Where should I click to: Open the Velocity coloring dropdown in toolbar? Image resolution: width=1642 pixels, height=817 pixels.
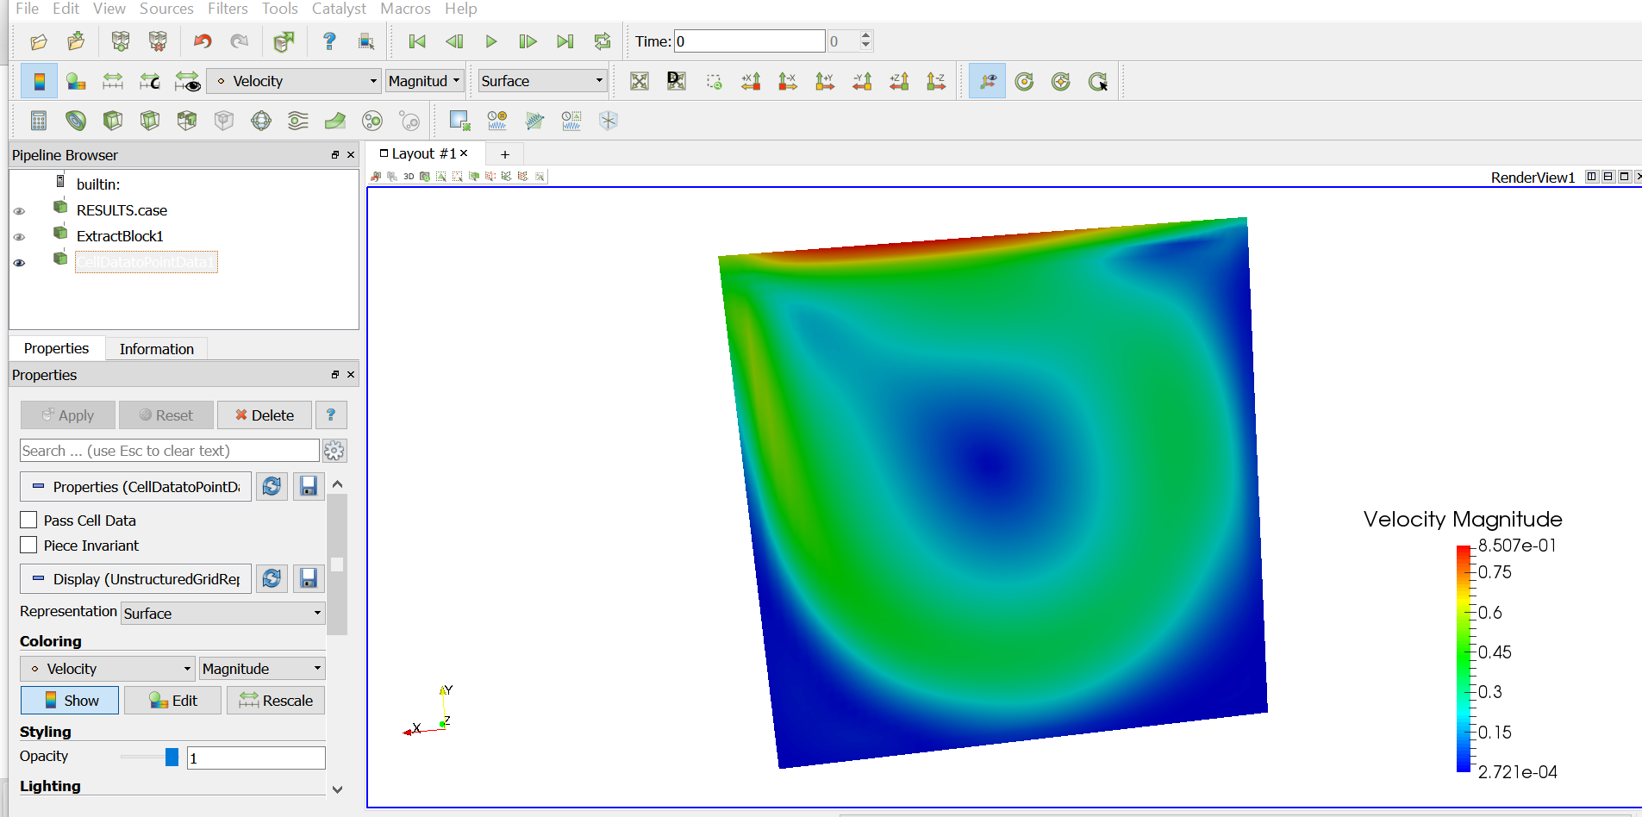click(295, 81)
